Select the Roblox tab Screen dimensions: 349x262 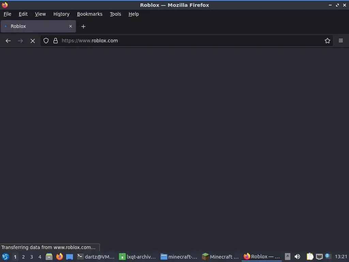click(x=38, y=26)
